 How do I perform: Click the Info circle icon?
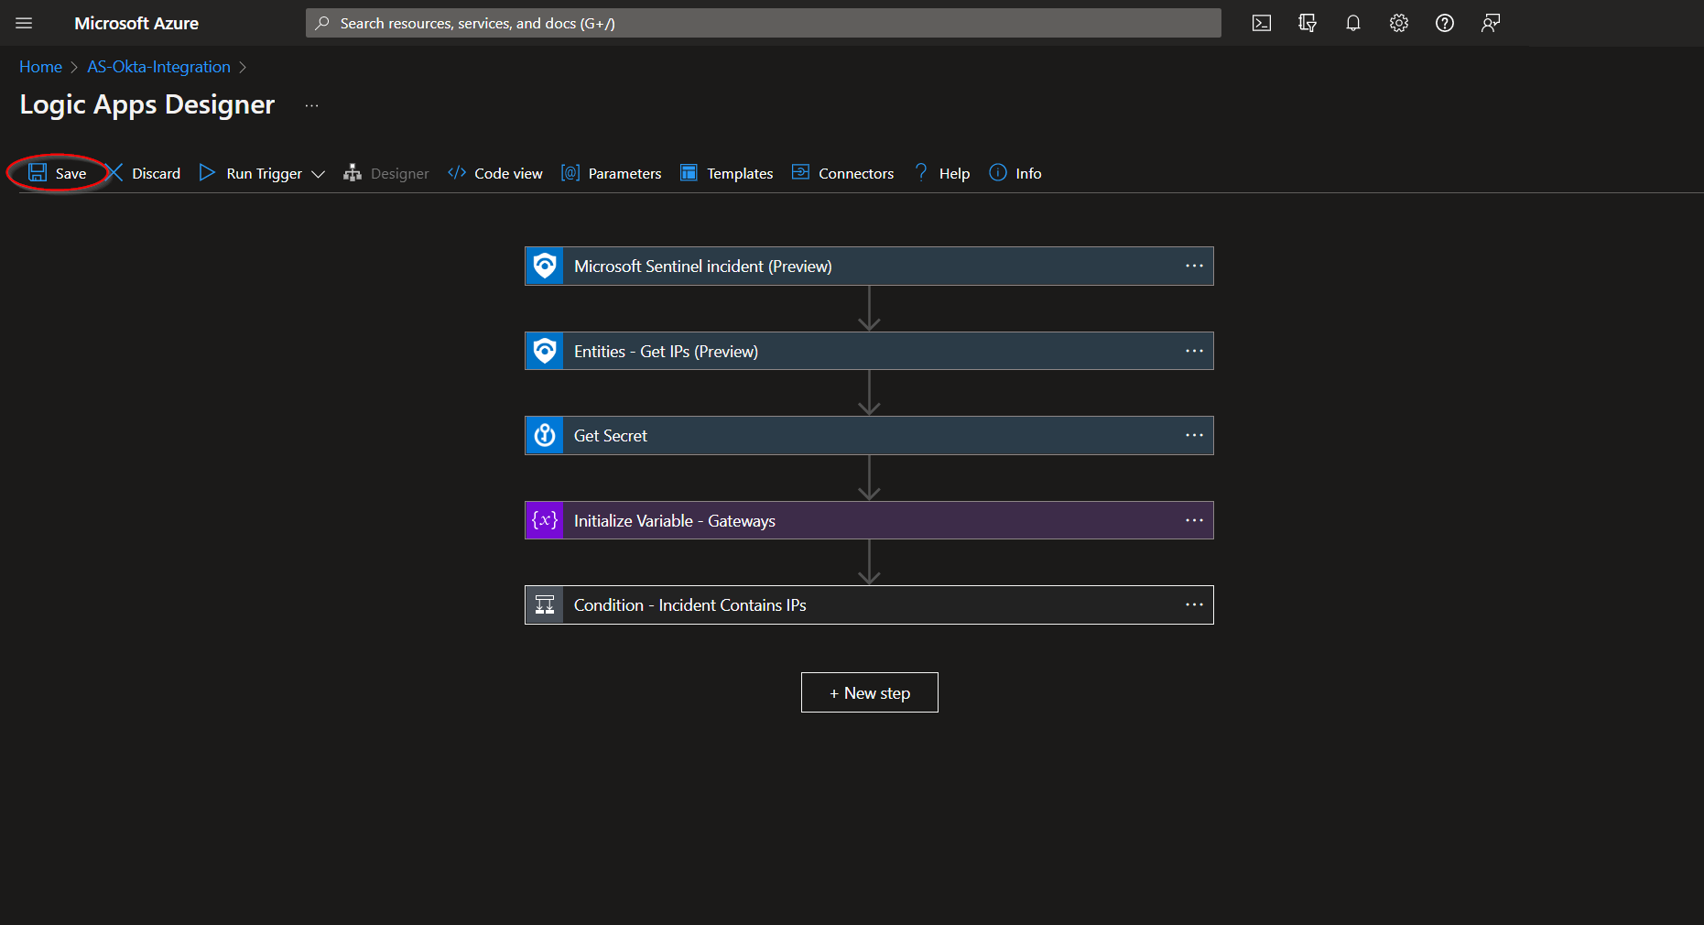pos(998,172)
